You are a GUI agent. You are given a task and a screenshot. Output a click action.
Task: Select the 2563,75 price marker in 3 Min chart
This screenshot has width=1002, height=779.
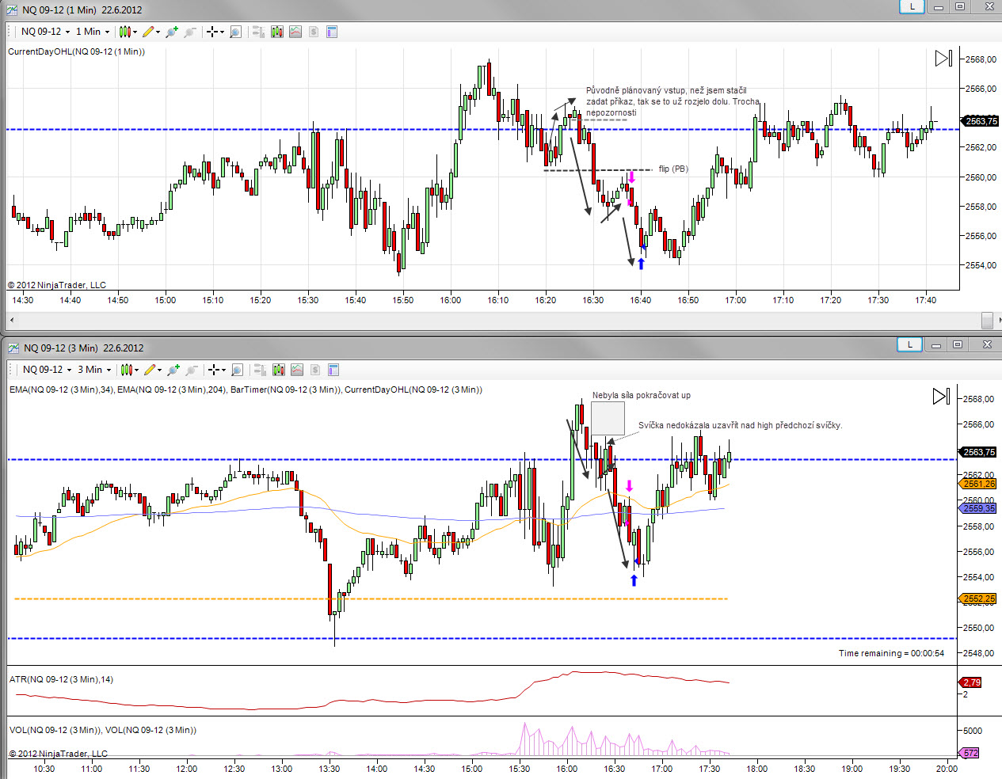click(x=978, y=452)
